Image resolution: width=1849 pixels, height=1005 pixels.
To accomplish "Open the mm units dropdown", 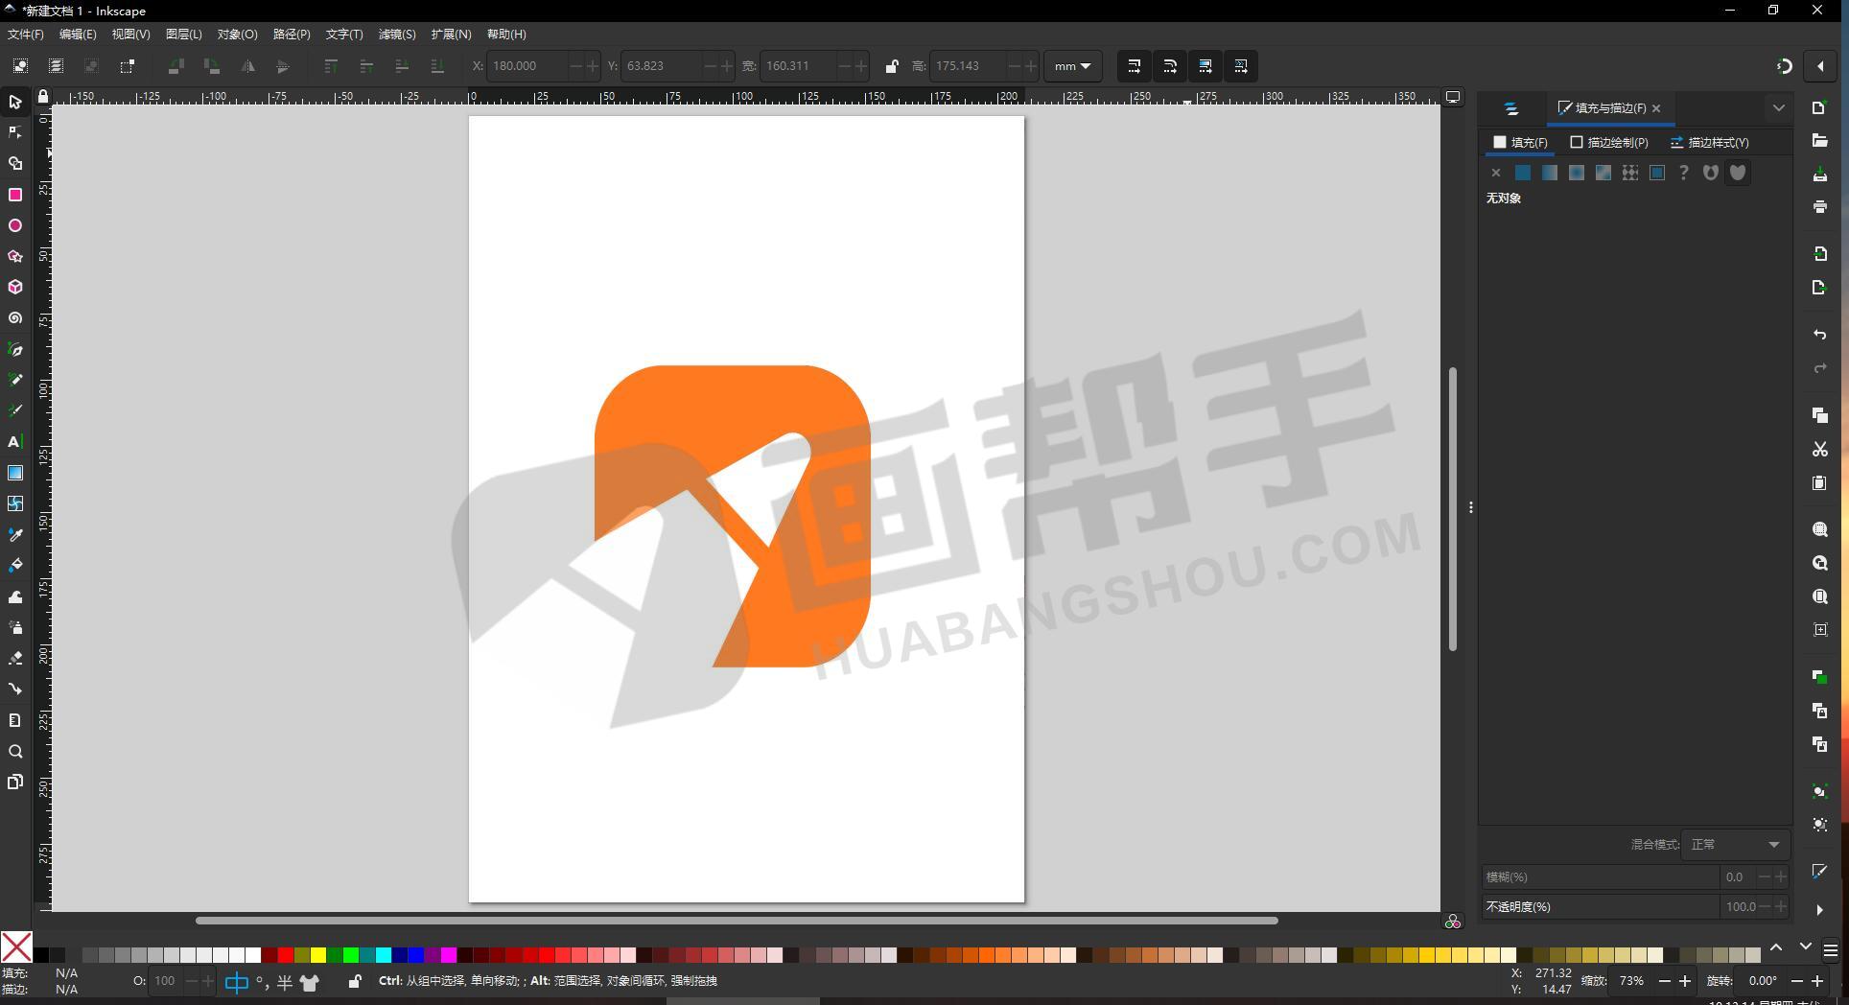I will pos(1072,66).
